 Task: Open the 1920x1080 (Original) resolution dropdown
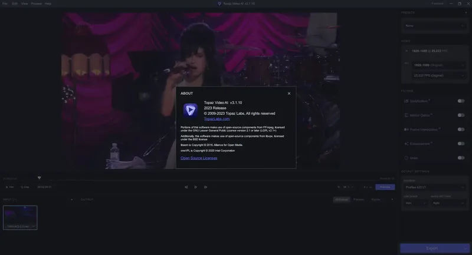[438, 65]
